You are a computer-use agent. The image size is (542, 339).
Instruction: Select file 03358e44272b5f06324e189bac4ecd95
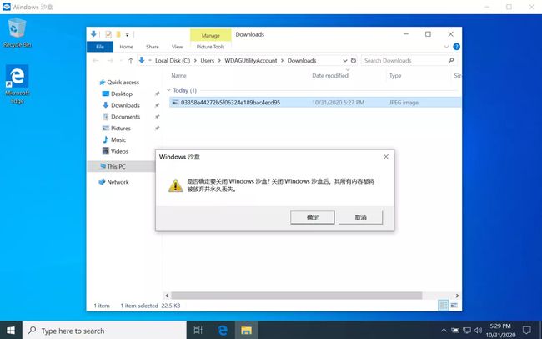[x=230, y=103]
